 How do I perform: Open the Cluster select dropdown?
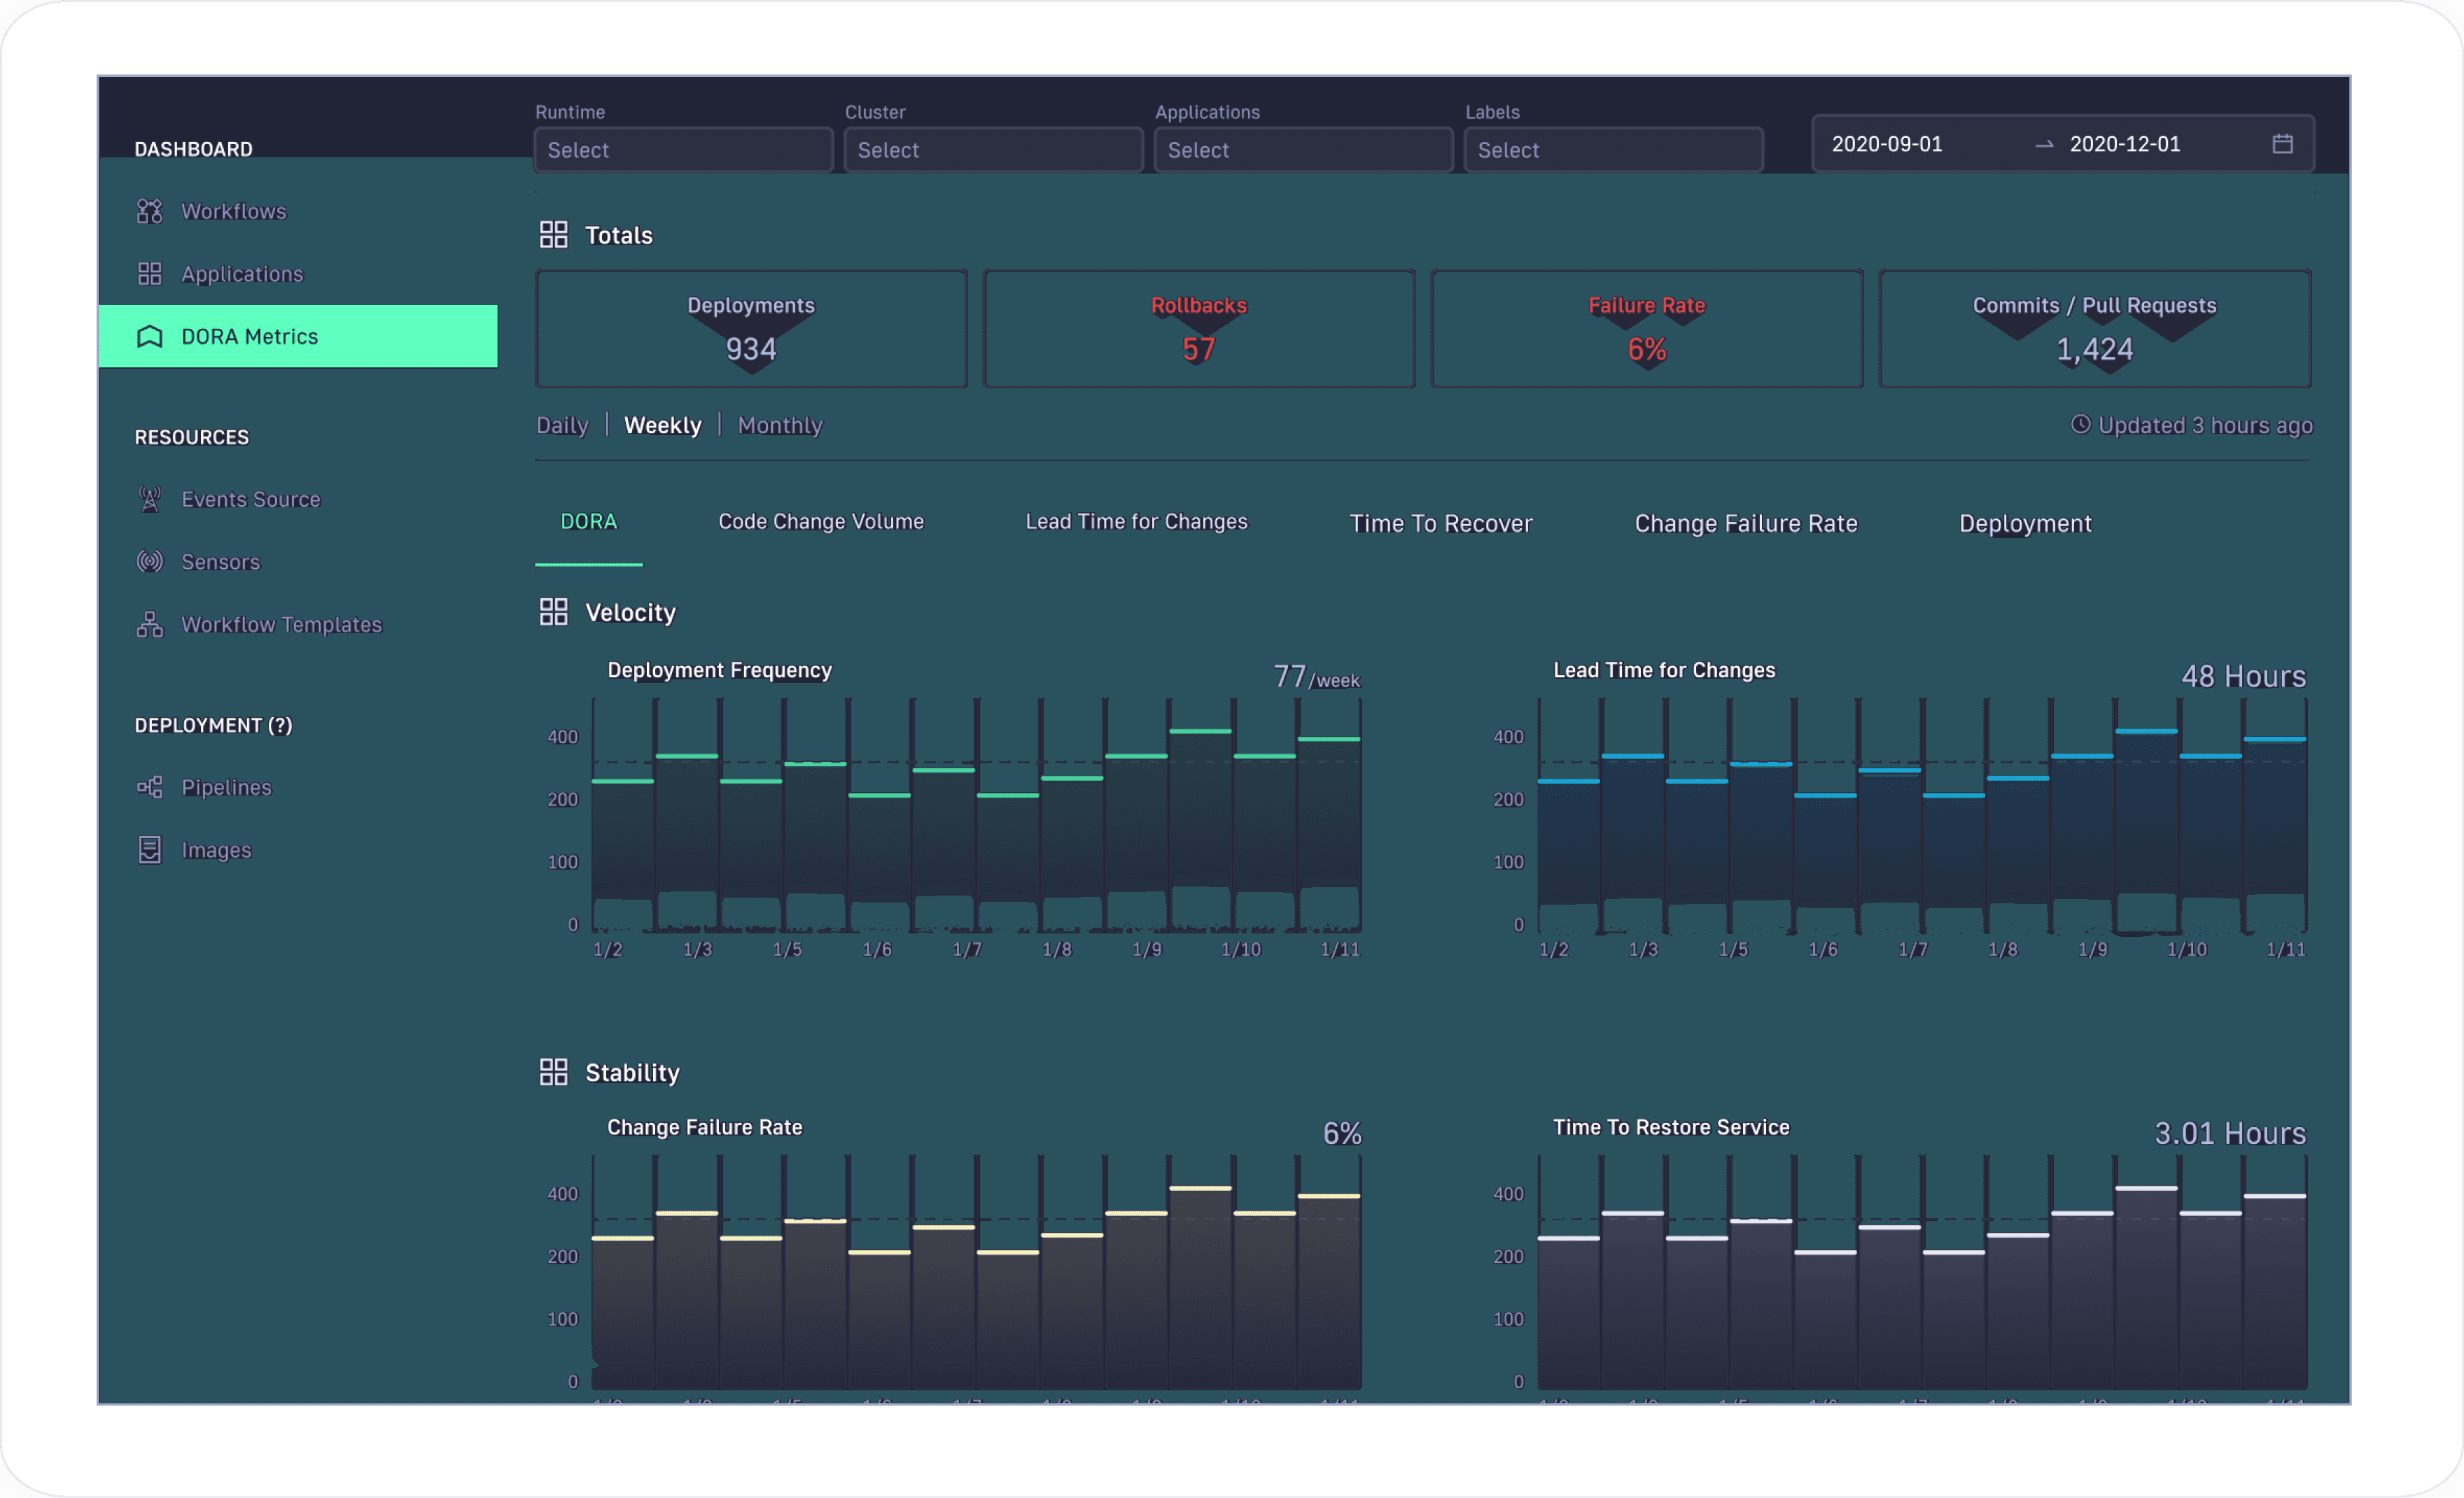coord(993,150)
